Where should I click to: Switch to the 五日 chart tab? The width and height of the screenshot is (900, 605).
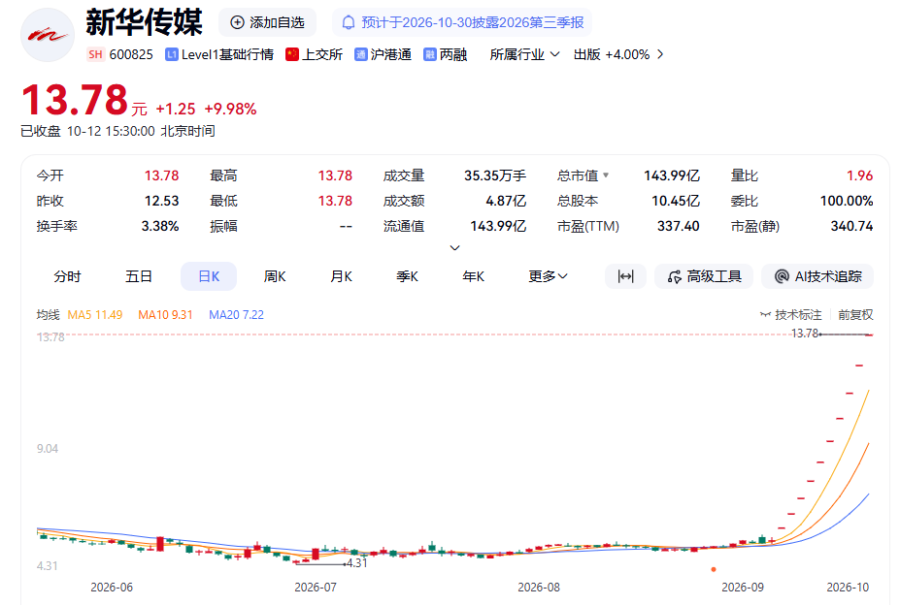pos(138,276)
